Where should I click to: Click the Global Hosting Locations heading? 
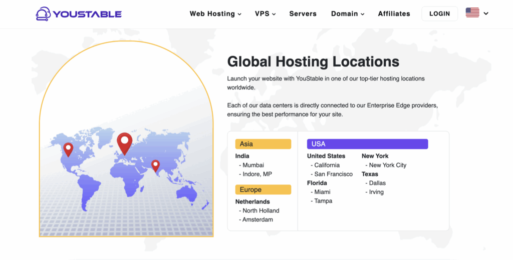pos(313,61)
